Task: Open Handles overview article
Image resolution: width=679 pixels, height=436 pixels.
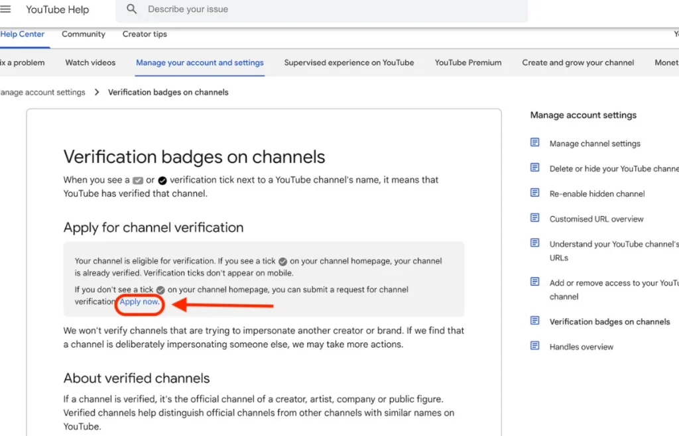Action: [x=581, y=347]
